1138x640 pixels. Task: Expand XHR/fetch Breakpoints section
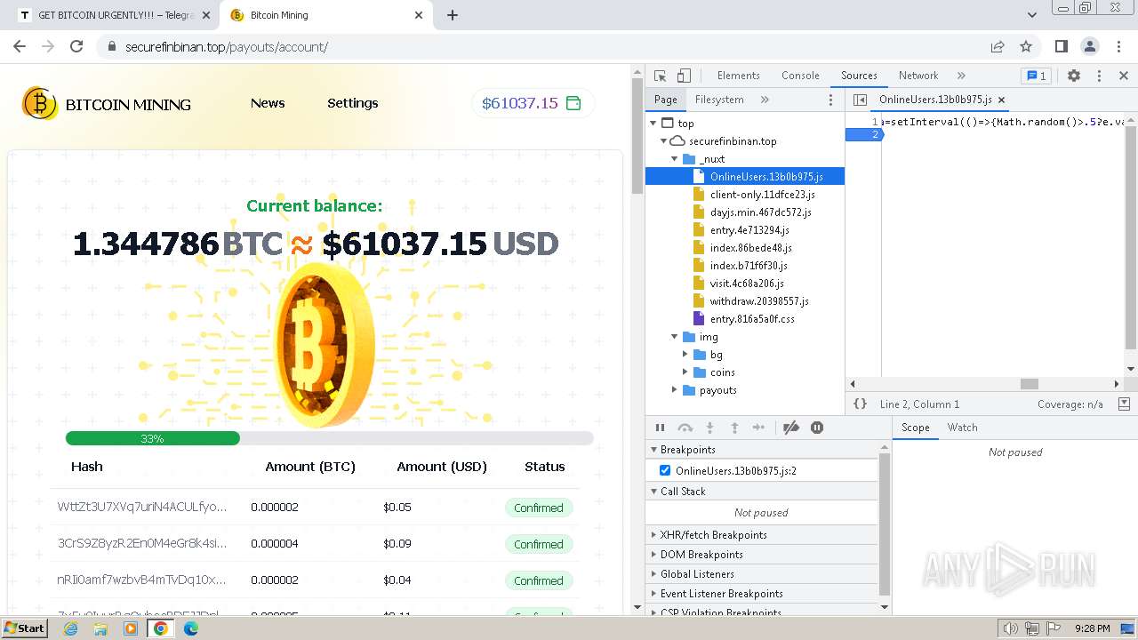tap(654, 535)
